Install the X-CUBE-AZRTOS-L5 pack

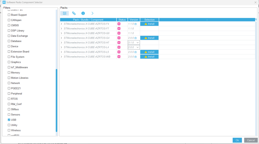pos(149,52)
